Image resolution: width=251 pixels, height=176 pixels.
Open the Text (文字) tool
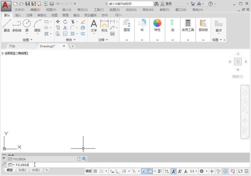[x=94, y=26]
